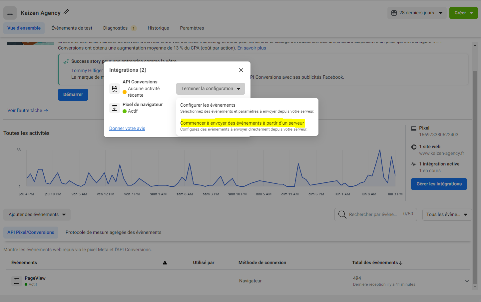Image resolution: width=481 pixels, height=302 pixels.
Task: Click the PageView event name
Action: (x=35, y=278)
